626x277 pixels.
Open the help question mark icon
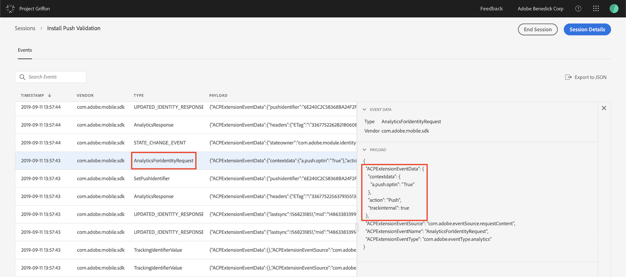click(578, 9)
